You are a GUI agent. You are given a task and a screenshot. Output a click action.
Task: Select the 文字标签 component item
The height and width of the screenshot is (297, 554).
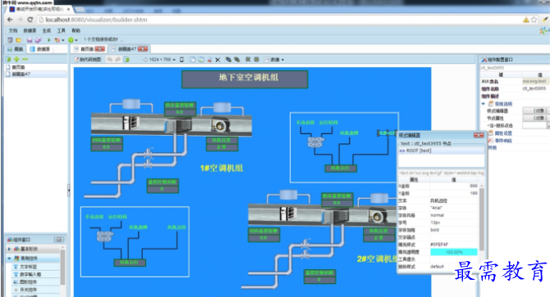28,267
